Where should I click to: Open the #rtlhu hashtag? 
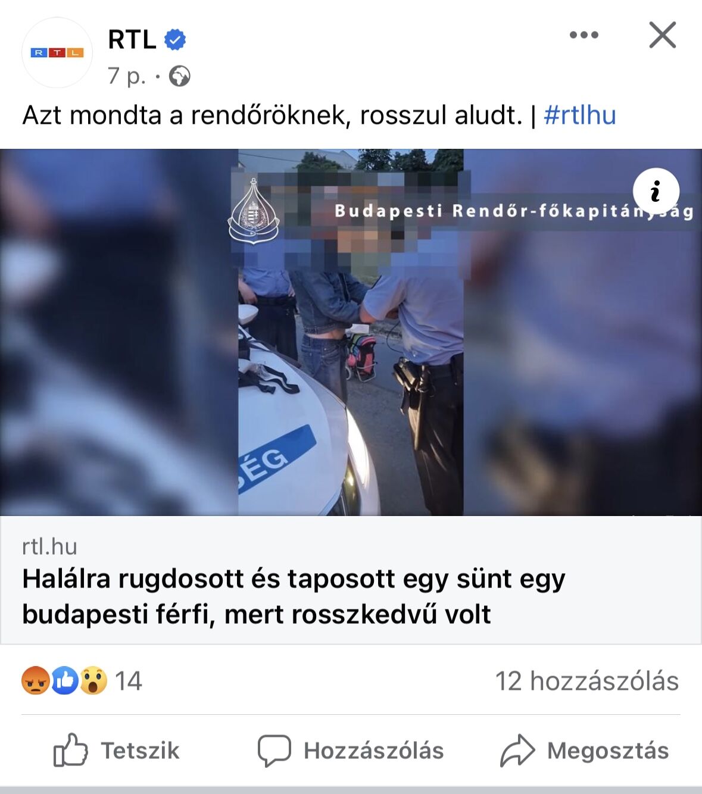580,115
